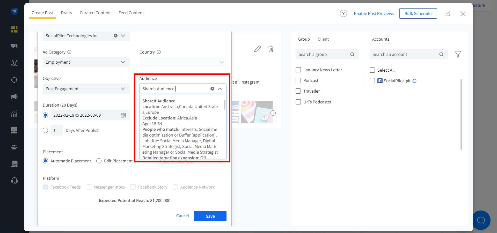Open the circular target icon in sidebar

[14, 80]
